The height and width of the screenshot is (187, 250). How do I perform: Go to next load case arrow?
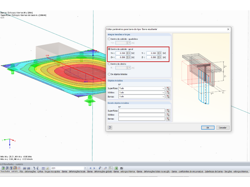[94, 168]
